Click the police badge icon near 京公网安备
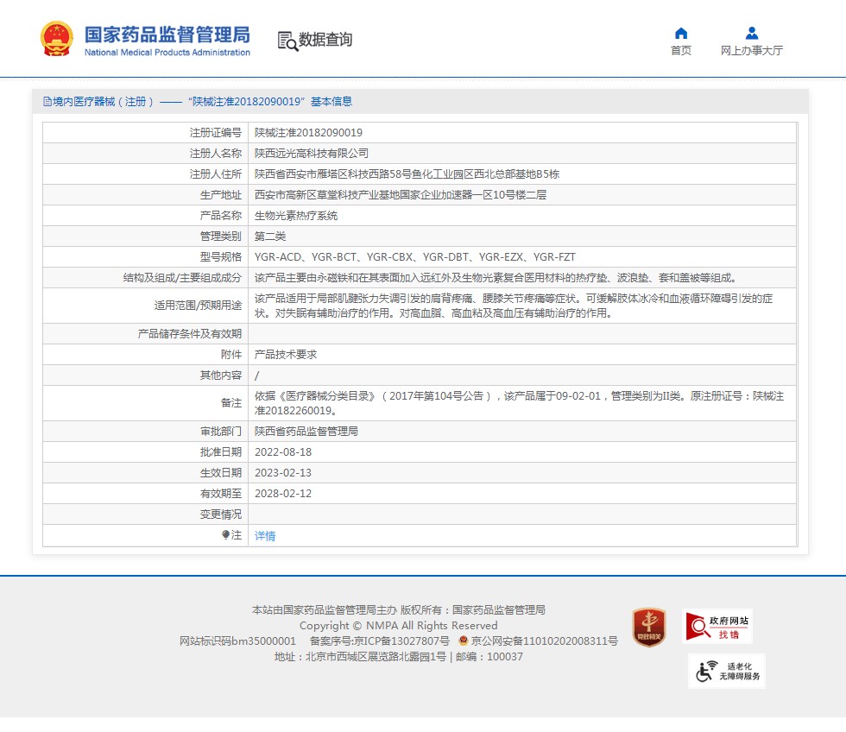The image size is (846, 732). click(463, 640)
